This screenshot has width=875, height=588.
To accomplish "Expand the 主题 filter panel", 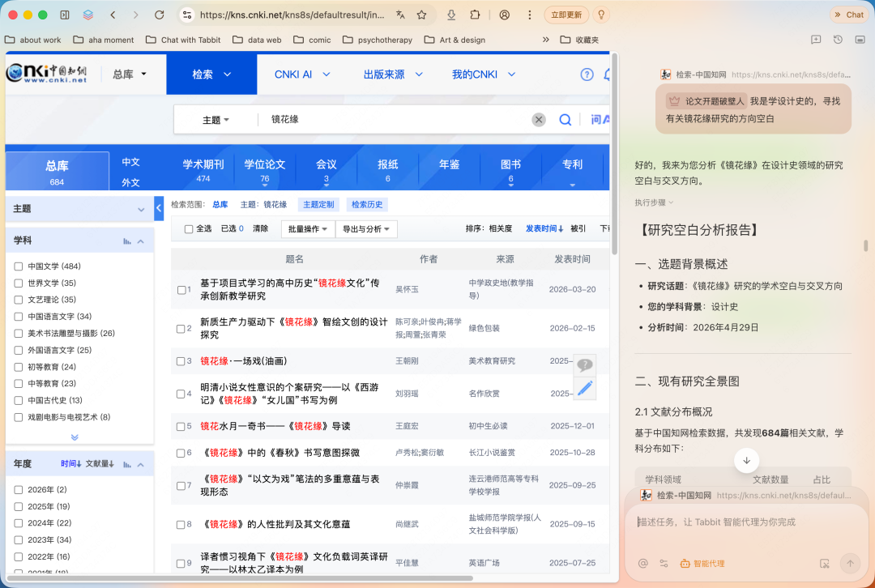I will [141, 209].
